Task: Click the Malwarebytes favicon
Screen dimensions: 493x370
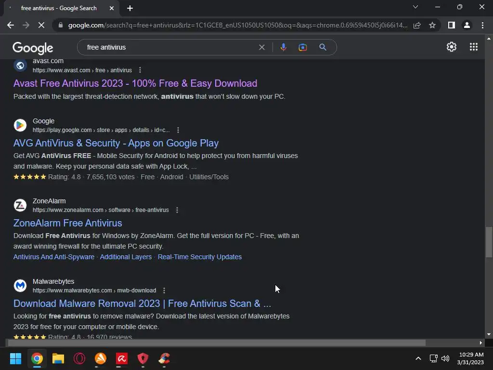Action: [x=20, y=286]
